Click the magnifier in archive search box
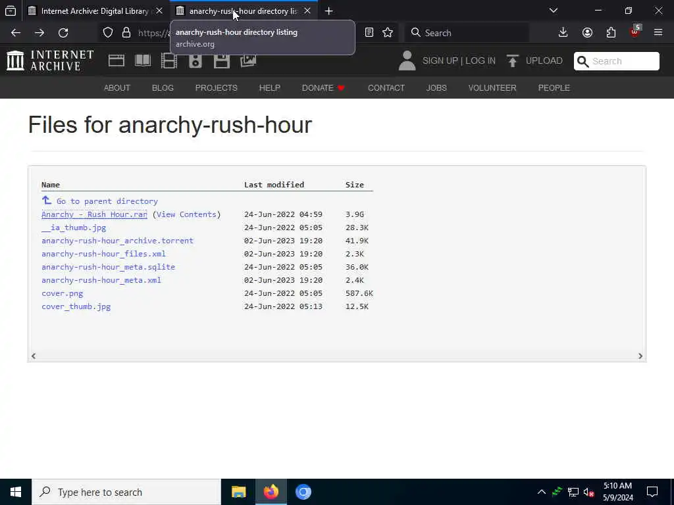The image size is (674, 505). tap(583, 61)
